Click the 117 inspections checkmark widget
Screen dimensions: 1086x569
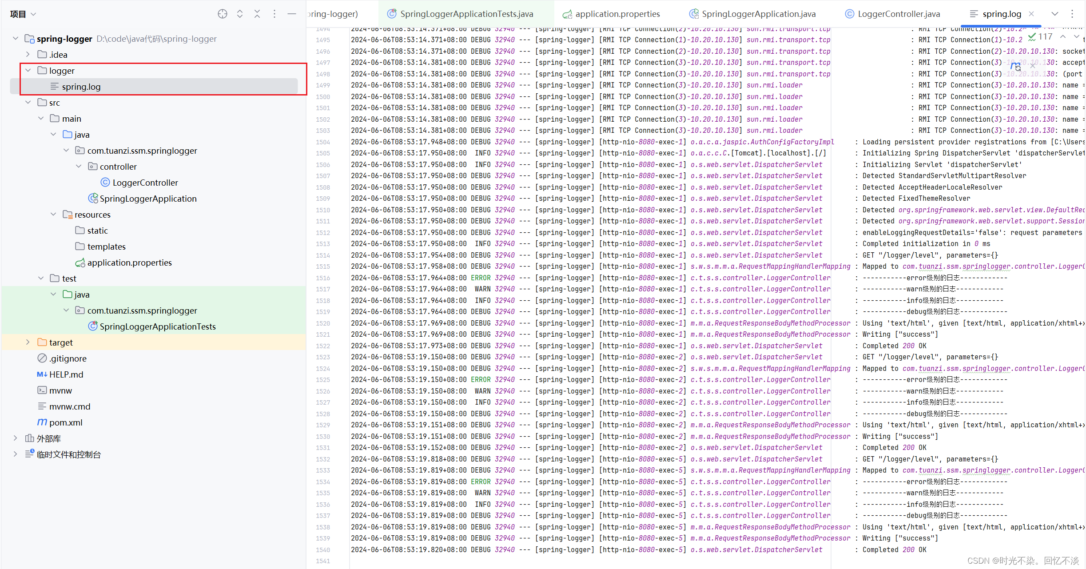(x=1040, y=36)
